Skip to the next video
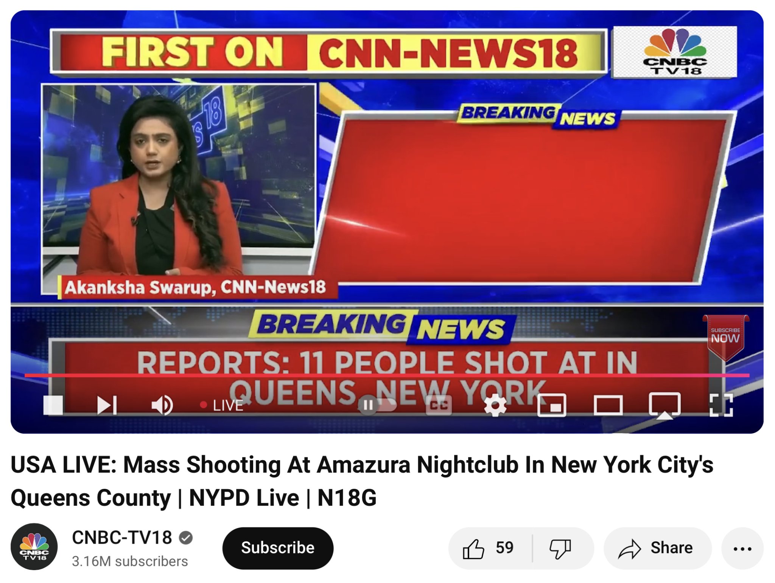The width and height of the screenshot is (775, 583). [x=107, y=405]
